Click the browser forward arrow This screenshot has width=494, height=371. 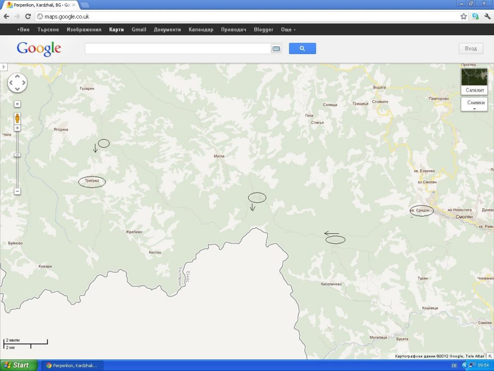click(x=17, y=16)
